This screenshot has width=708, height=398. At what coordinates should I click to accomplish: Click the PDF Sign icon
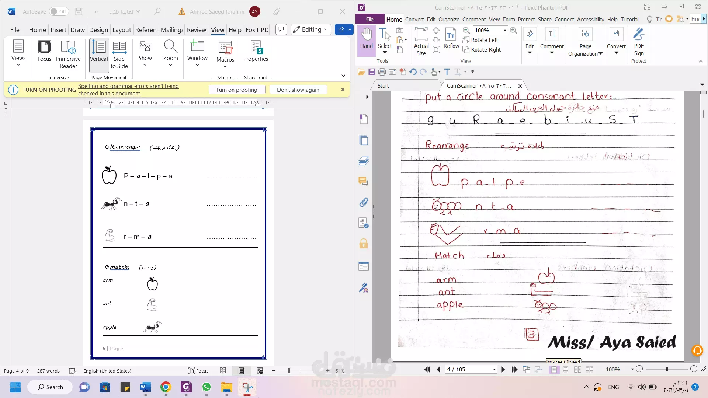tap(639, 42)
